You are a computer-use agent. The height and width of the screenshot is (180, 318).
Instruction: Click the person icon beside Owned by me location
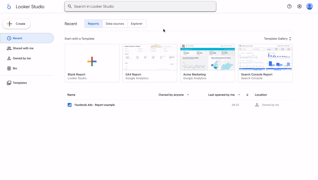click(257, 105)
